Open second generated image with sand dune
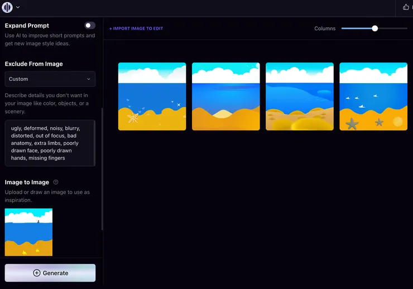 [225, 97]
